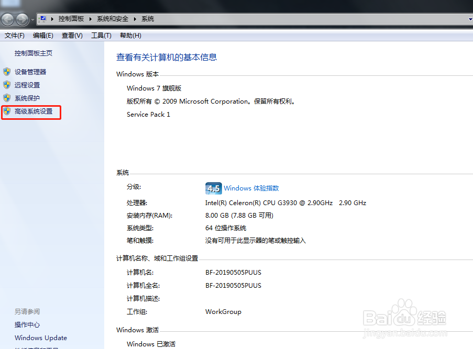The height and width of the screenshot is (349, 473).
Task: Click 系统 in the address breadcrumb
Action: point(148,19)
